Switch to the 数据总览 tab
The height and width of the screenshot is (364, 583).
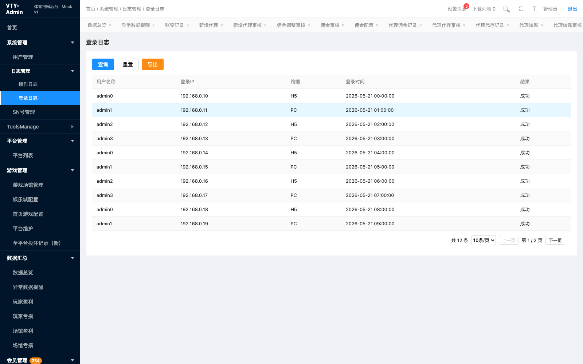pyautogui.click(x=97, y=25)
